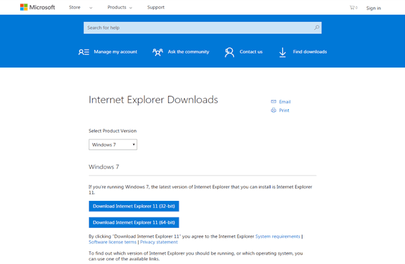405x264 pixels.
Task: Click the Print printer icon
Action: (x=273, y=111)
